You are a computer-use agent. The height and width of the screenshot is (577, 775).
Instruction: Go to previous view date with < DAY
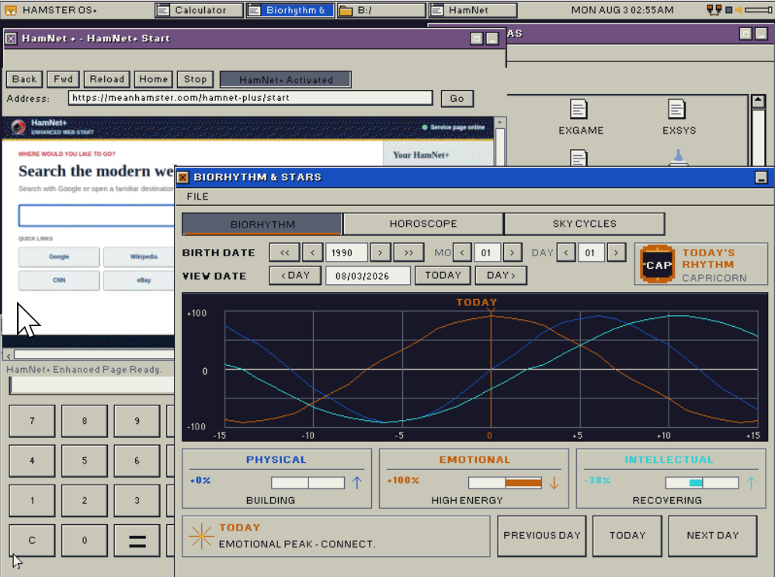click(295, 276)
